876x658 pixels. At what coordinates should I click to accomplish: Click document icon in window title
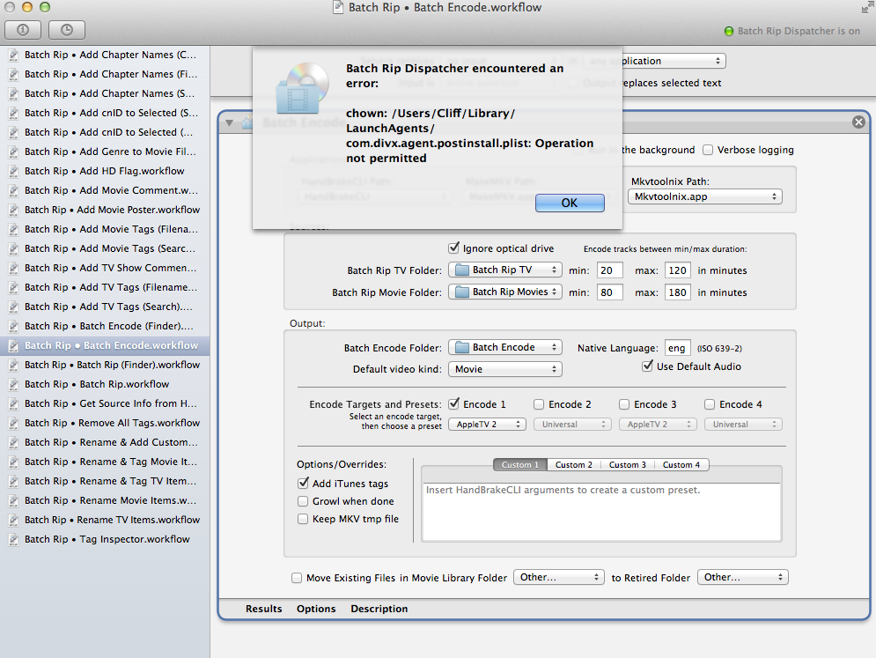click(337, 7)
